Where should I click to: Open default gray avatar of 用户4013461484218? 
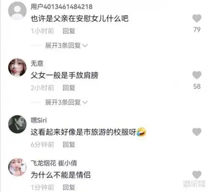pyautogui.click(x=17, y=11)
